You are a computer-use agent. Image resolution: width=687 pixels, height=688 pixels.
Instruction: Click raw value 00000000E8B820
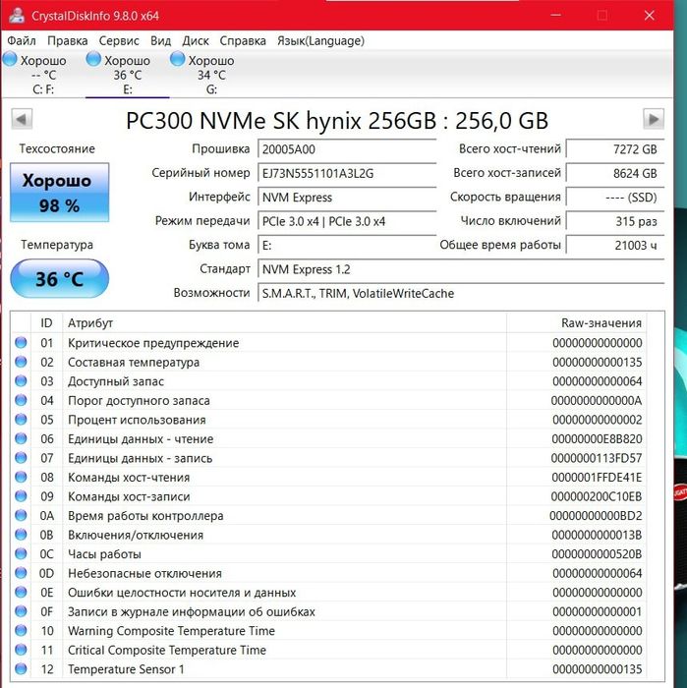[597, 438]
